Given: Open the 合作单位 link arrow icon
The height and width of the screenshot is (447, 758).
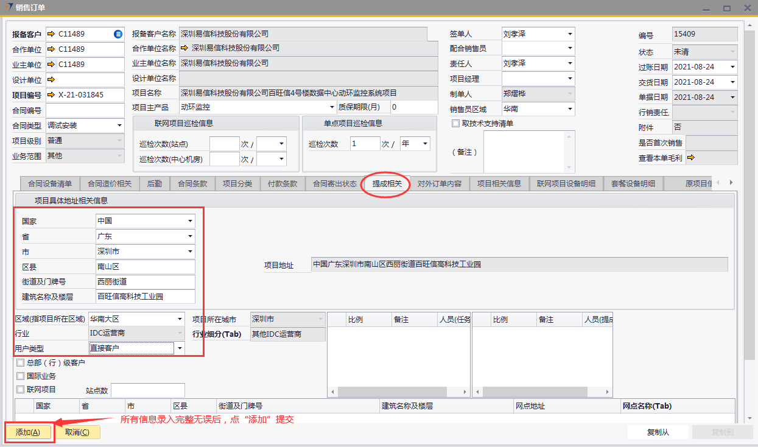Looking at the screenshot, I should tap(51, 49).
